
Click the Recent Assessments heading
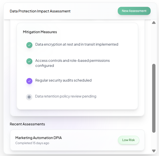click(27, 124)
